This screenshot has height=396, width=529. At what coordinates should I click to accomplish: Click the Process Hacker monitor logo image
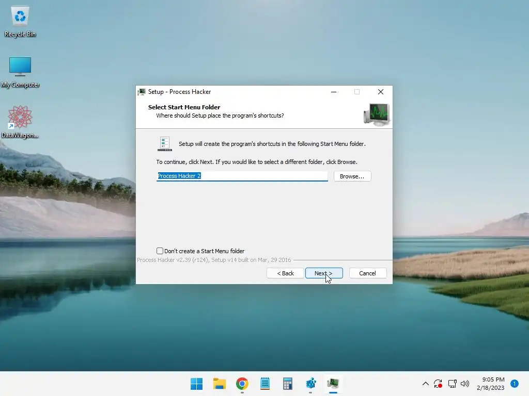point(377,114)
